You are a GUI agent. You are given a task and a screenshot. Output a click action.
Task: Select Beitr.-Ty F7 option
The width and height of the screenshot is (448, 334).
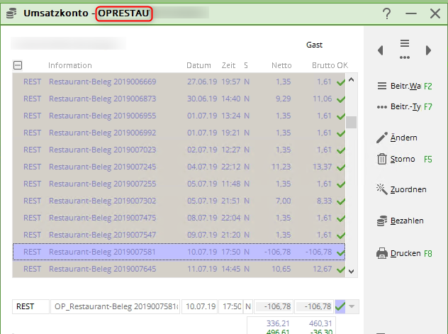[x=405, y=107]
